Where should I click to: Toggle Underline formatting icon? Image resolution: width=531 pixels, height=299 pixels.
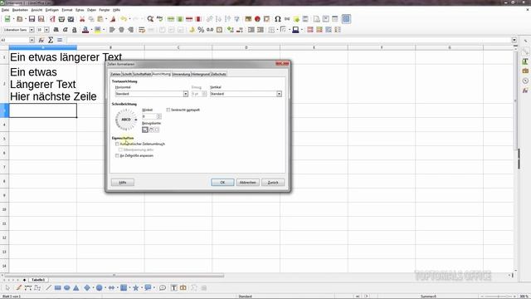[x=75, y=30]
